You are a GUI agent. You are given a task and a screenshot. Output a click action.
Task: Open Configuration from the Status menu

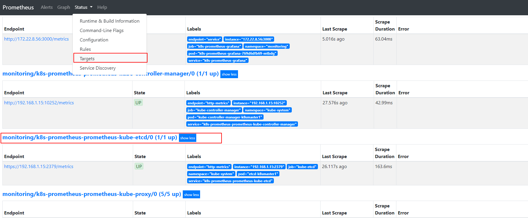94,40
